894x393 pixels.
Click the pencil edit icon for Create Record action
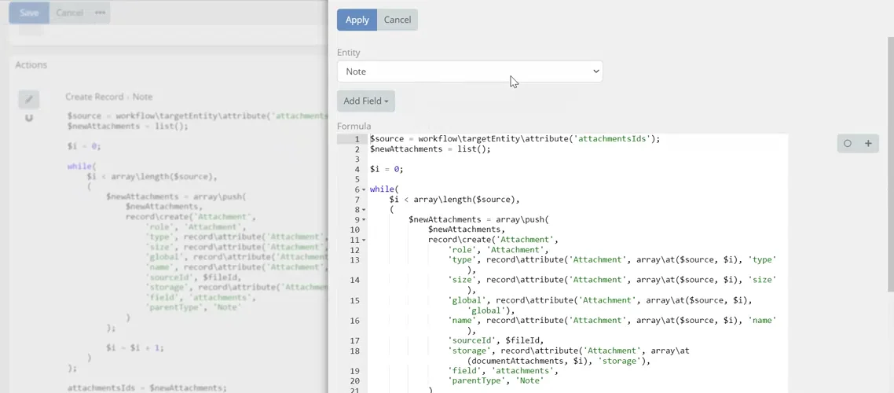29,99
